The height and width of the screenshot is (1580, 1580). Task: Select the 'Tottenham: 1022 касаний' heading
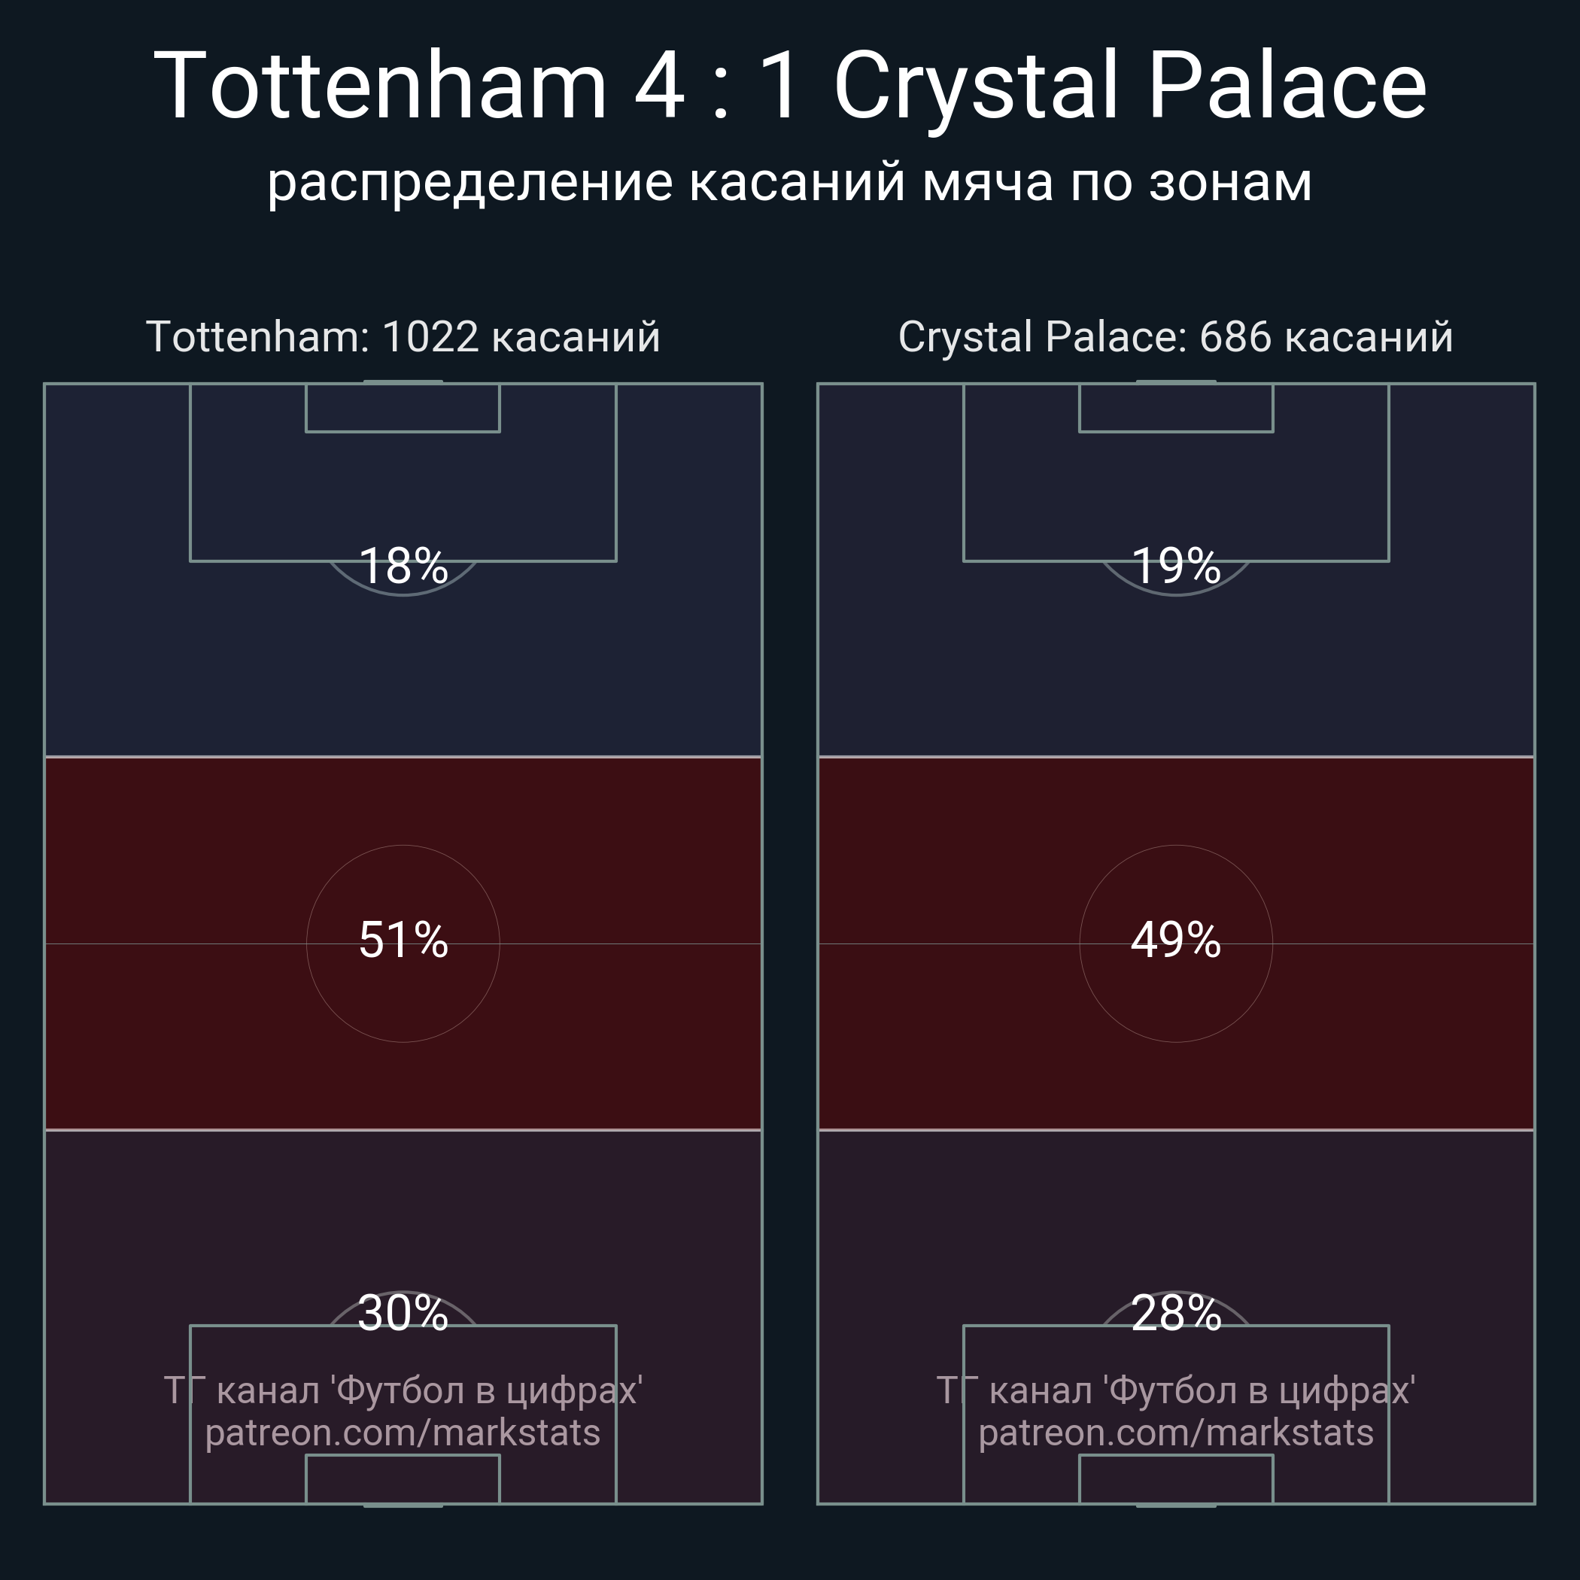[403, 337]
